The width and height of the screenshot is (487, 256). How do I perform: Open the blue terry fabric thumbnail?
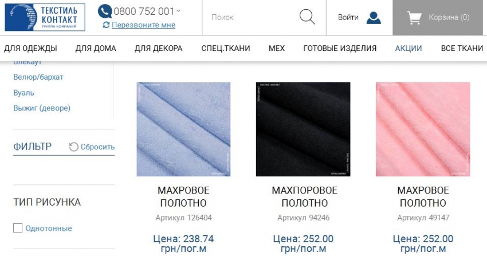coord(183,129)
